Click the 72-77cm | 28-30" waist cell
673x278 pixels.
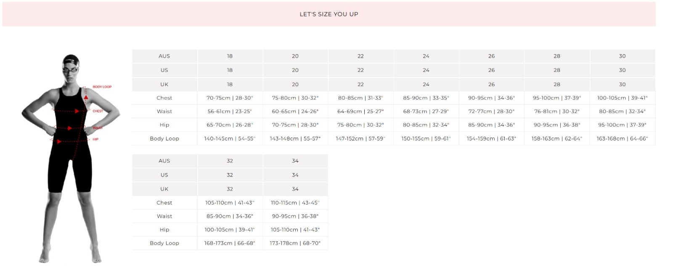491,112
